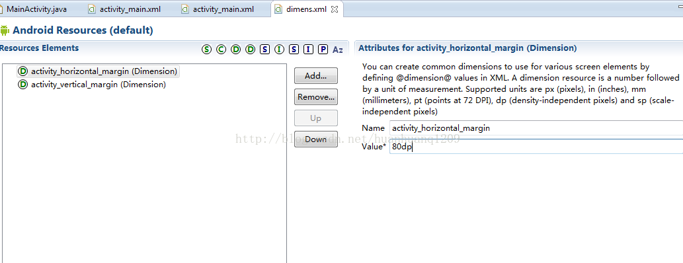
Task: Toggle the circled C Color filter icon
Action: click(x=221, y=50)
